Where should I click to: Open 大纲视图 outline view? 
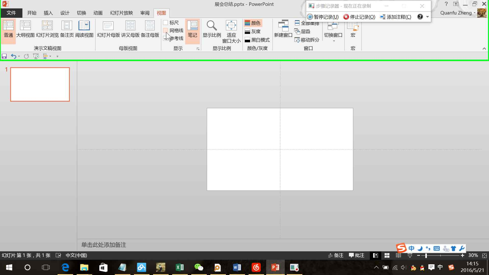tap(25, 29)
